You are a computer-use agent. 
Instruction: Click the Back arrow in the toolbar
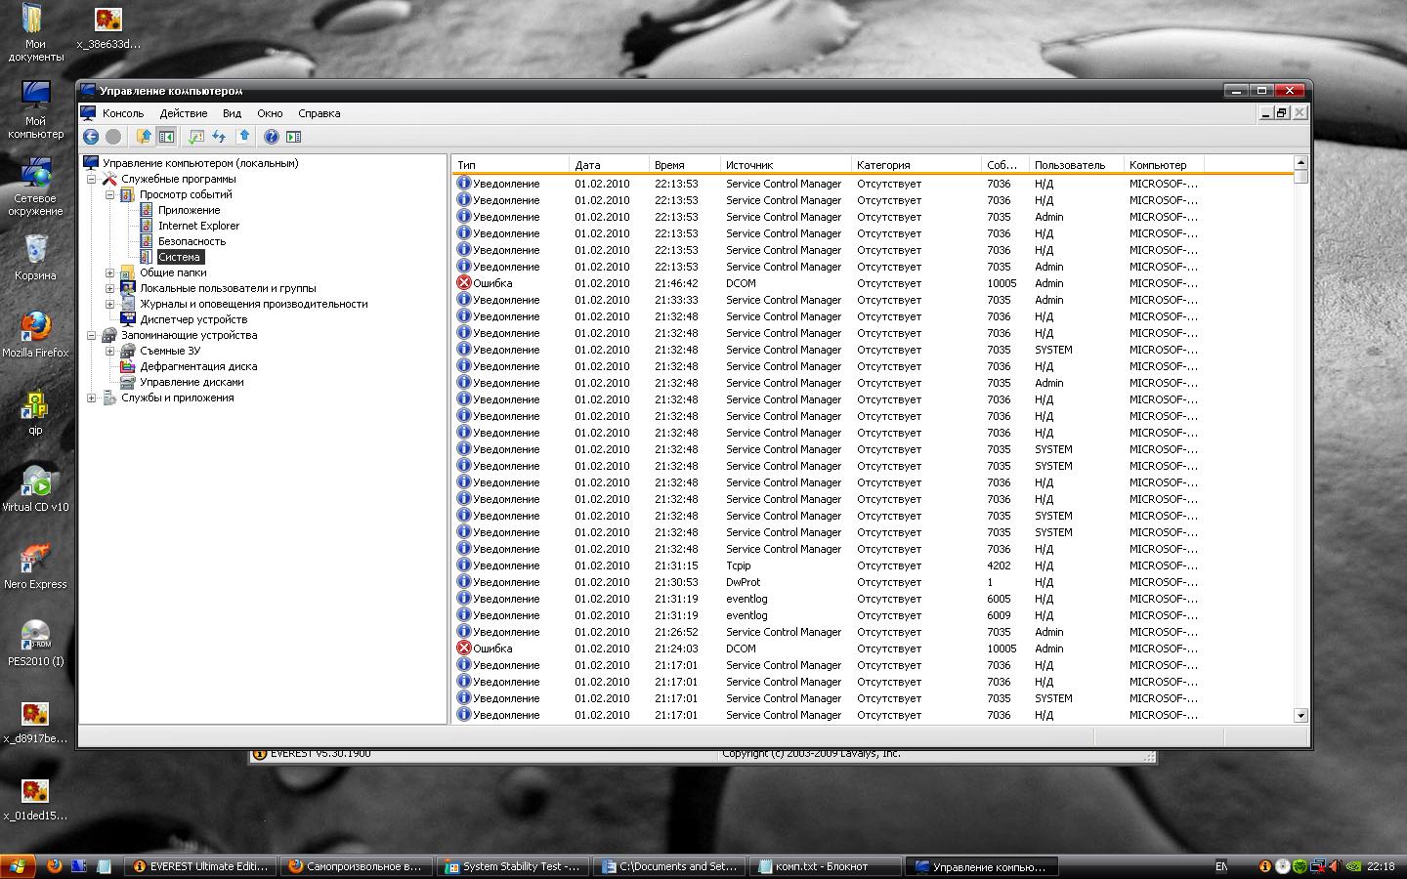91,137
